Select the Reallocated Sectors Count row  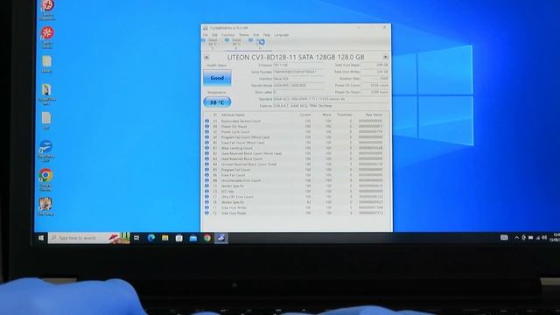[x=295, y=121]
